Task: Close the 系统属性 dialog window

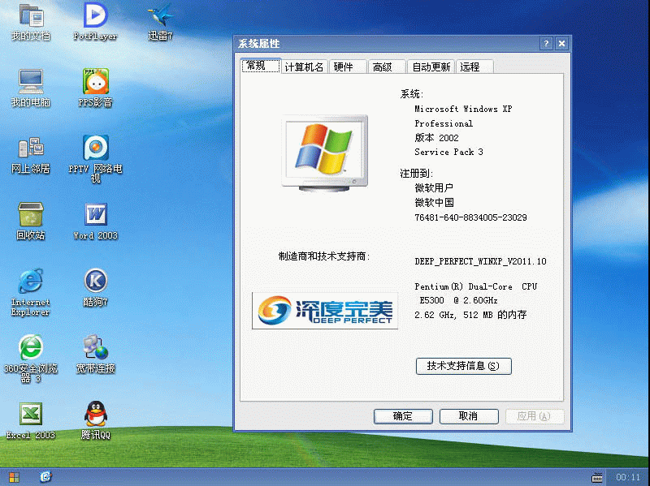Action: [x=561, y=44]
